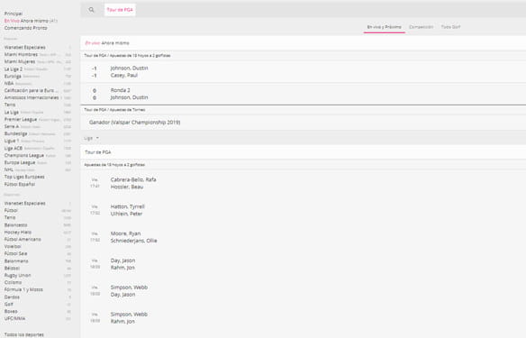Open Moore, Ryan vs Schniederjans, Ollie match
The image size is (526, 338).
tap(304, 237)
